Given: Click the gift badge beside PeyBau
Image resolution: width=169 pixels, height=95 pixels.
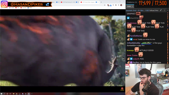Looking at the screenshot, I should point(131,62).
